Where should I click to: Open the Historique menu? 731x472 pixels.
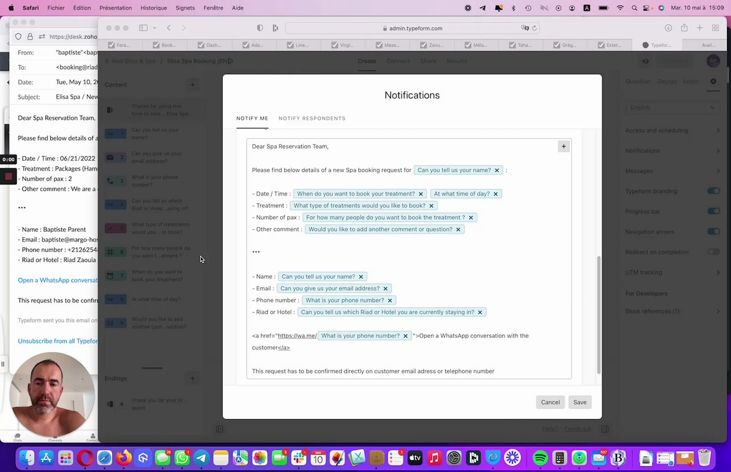(154, 8)
